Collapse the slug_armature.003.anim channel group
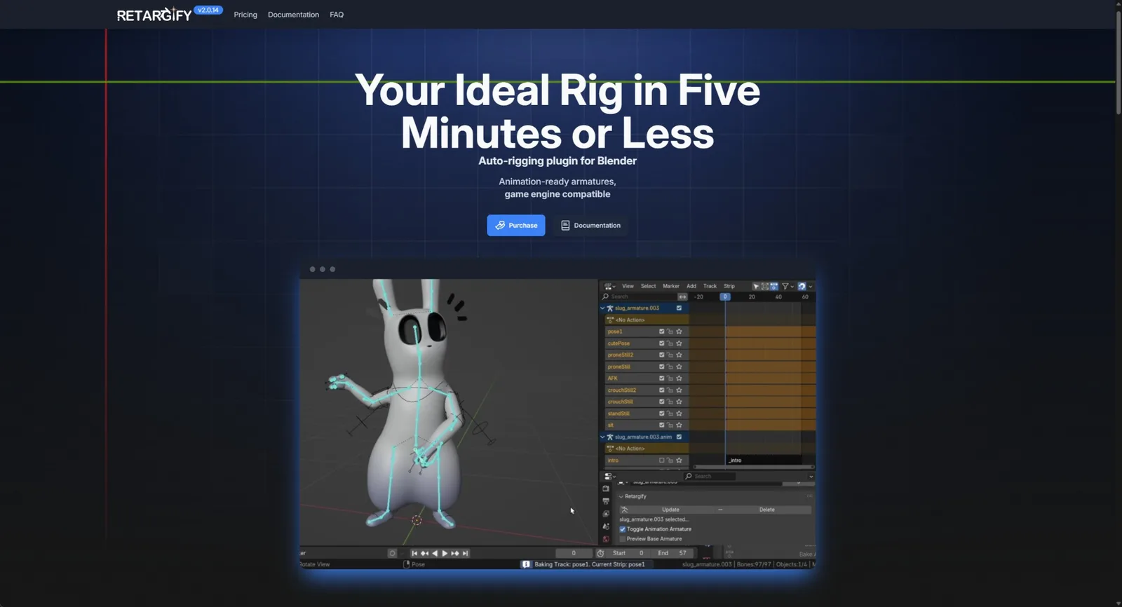Screen dimensions: 1122x607 (x=602, y=437)
